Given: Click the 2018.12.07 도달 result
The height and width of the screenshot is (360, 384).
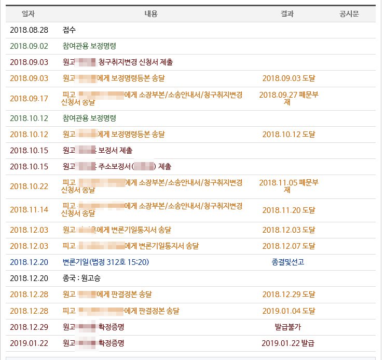Looking at the screenshot, I should (x=288, y=246).
